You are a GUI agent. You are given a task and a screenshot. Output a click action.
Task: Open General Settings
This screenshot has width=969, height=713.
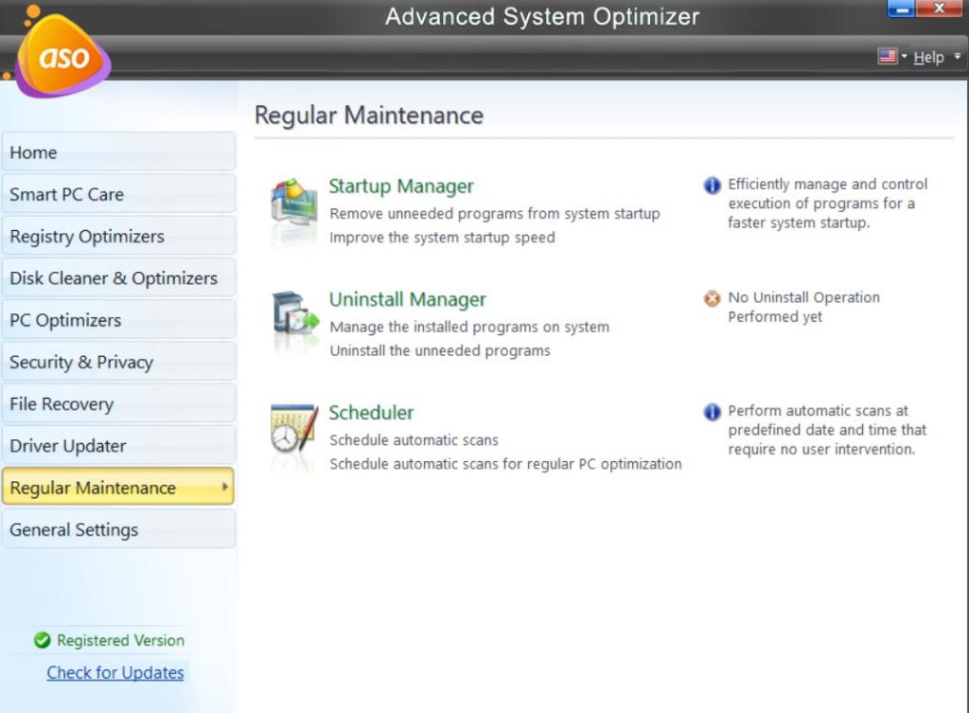(118, 529)
